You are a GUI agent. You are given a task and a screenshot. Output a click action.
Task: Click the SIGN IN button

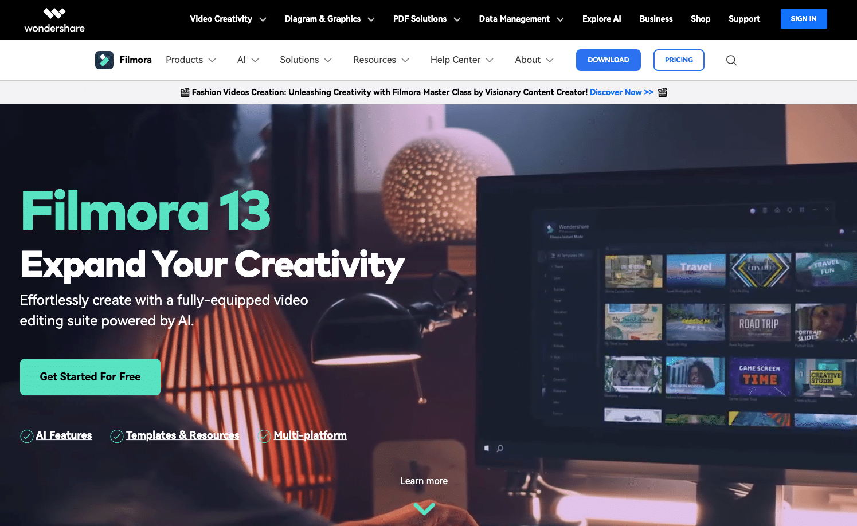point(804,19)
